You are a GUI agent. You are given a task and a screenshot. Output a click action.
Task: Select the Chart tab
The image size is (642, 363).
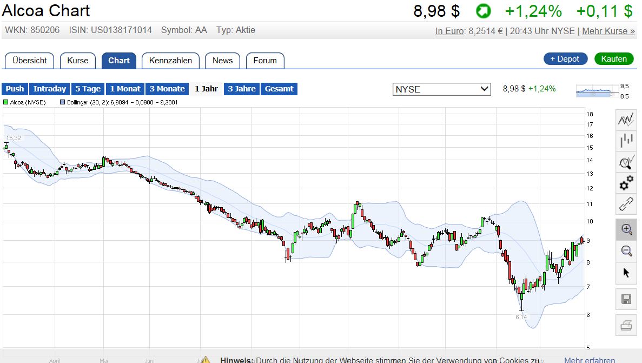pos(119,61)
